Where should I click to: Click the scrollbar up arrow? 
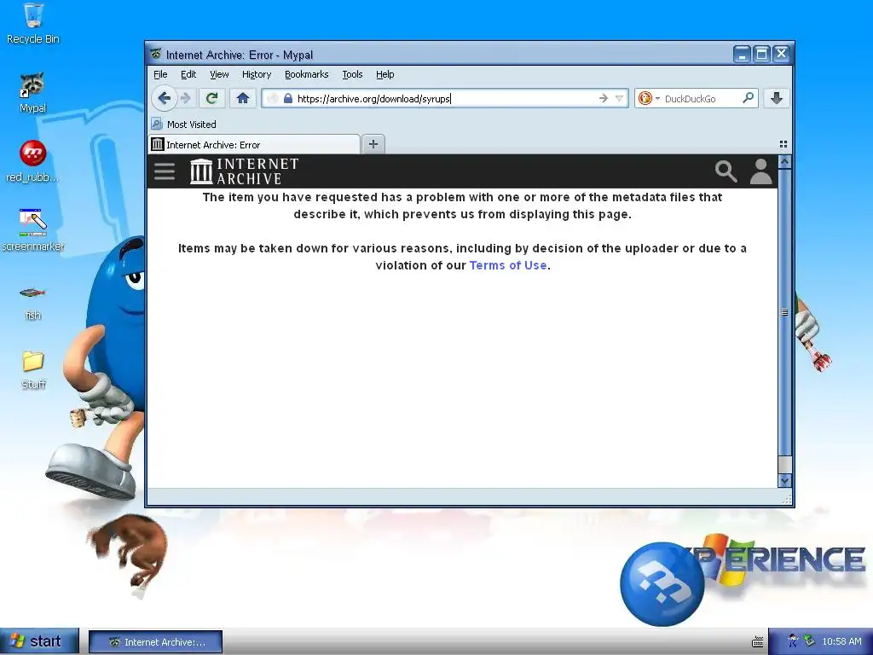coord(784,162)
